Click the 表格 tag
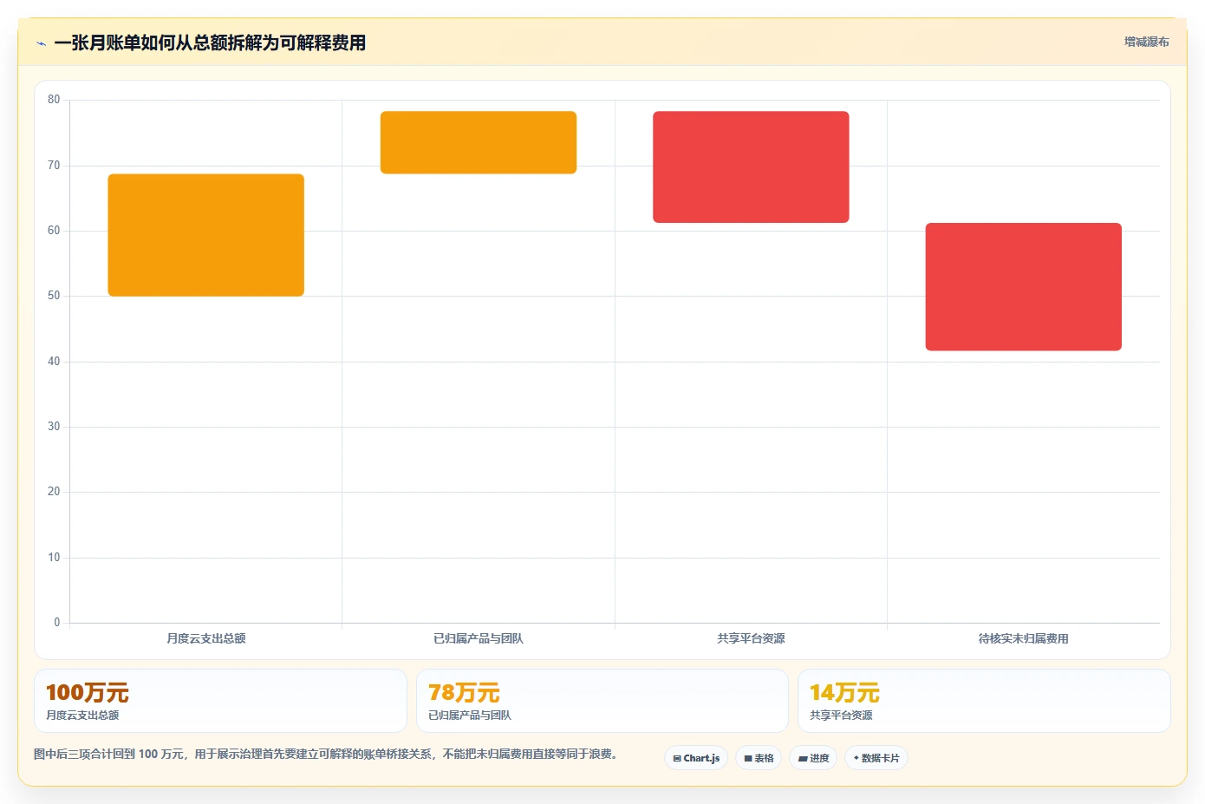The height and width of the screenshot is (804, 1205). tap(759, 758)
